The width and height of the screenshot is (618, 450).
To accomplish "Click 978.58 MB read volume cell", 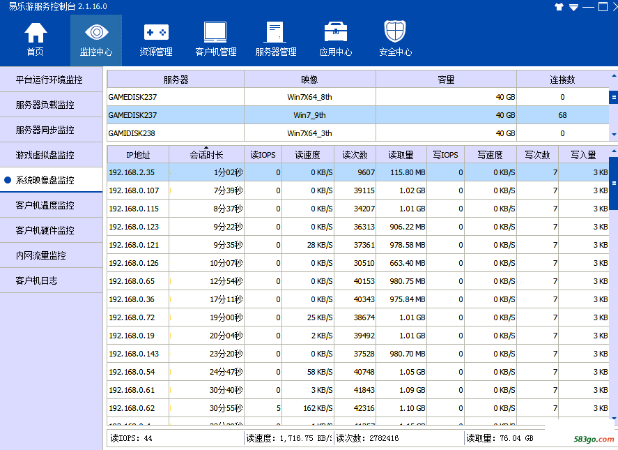I will [x=401, y=245].
